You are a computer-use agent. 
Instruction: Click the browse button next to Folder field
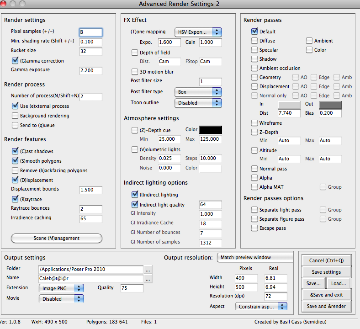click(148, 270)
